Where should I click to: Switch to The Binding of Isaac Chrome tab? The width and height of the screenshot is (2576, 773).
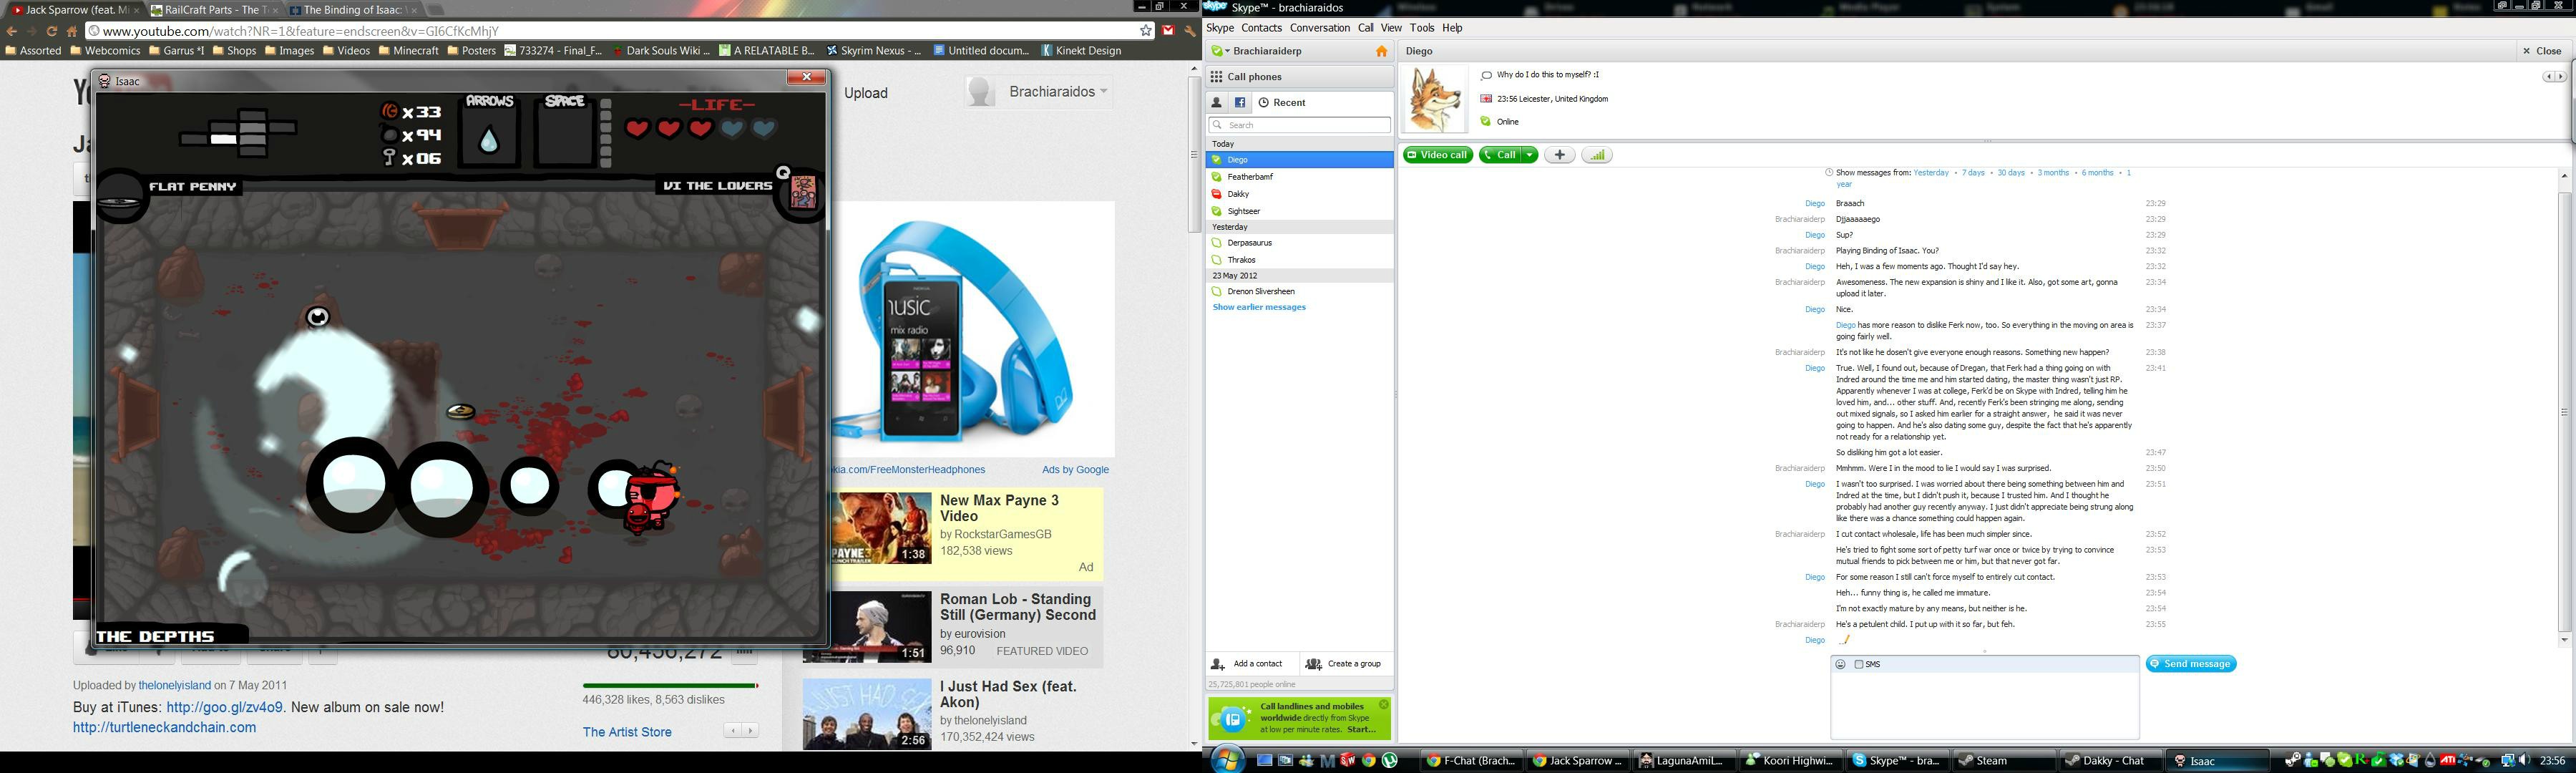[353, 10]
